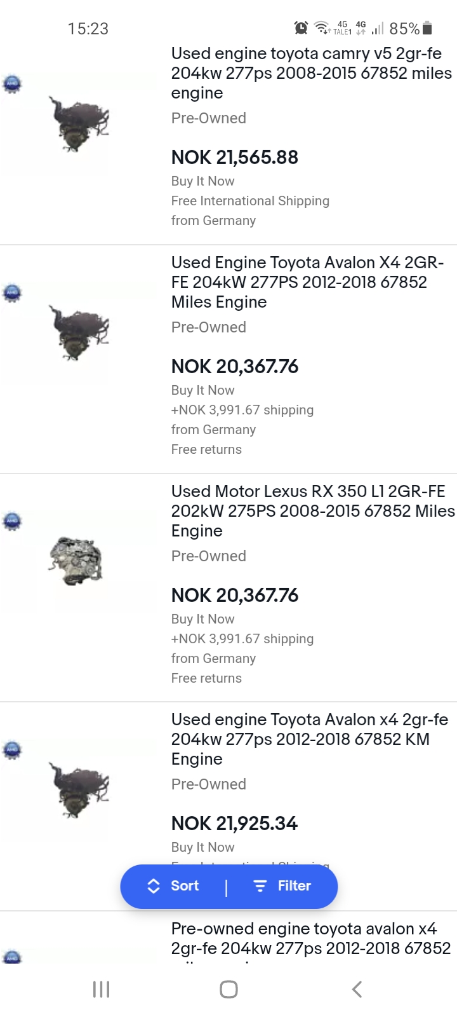Open the recent apps navigation icon
This screenshot has width=457, height=1017.
[x=101, y=989]
